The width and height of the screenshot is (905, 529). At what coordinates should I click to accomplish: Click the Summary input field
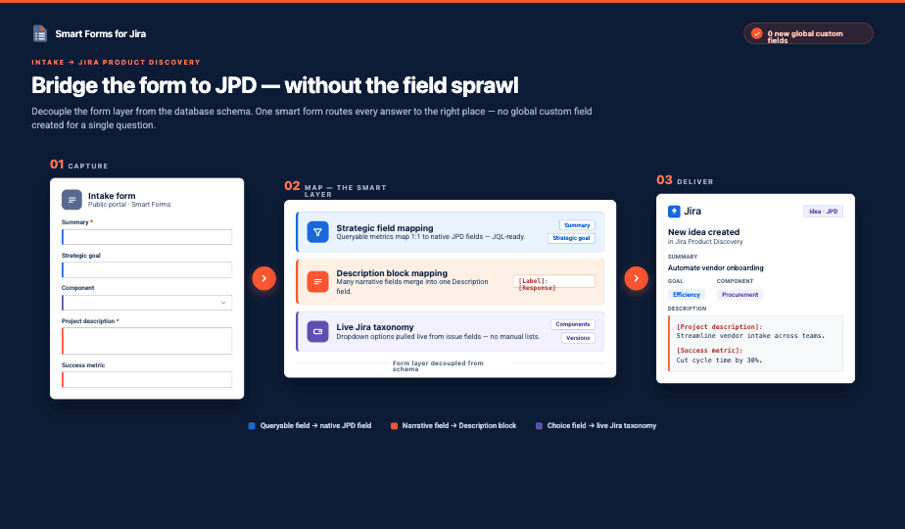pyautogui.click(x=147, y=237)
